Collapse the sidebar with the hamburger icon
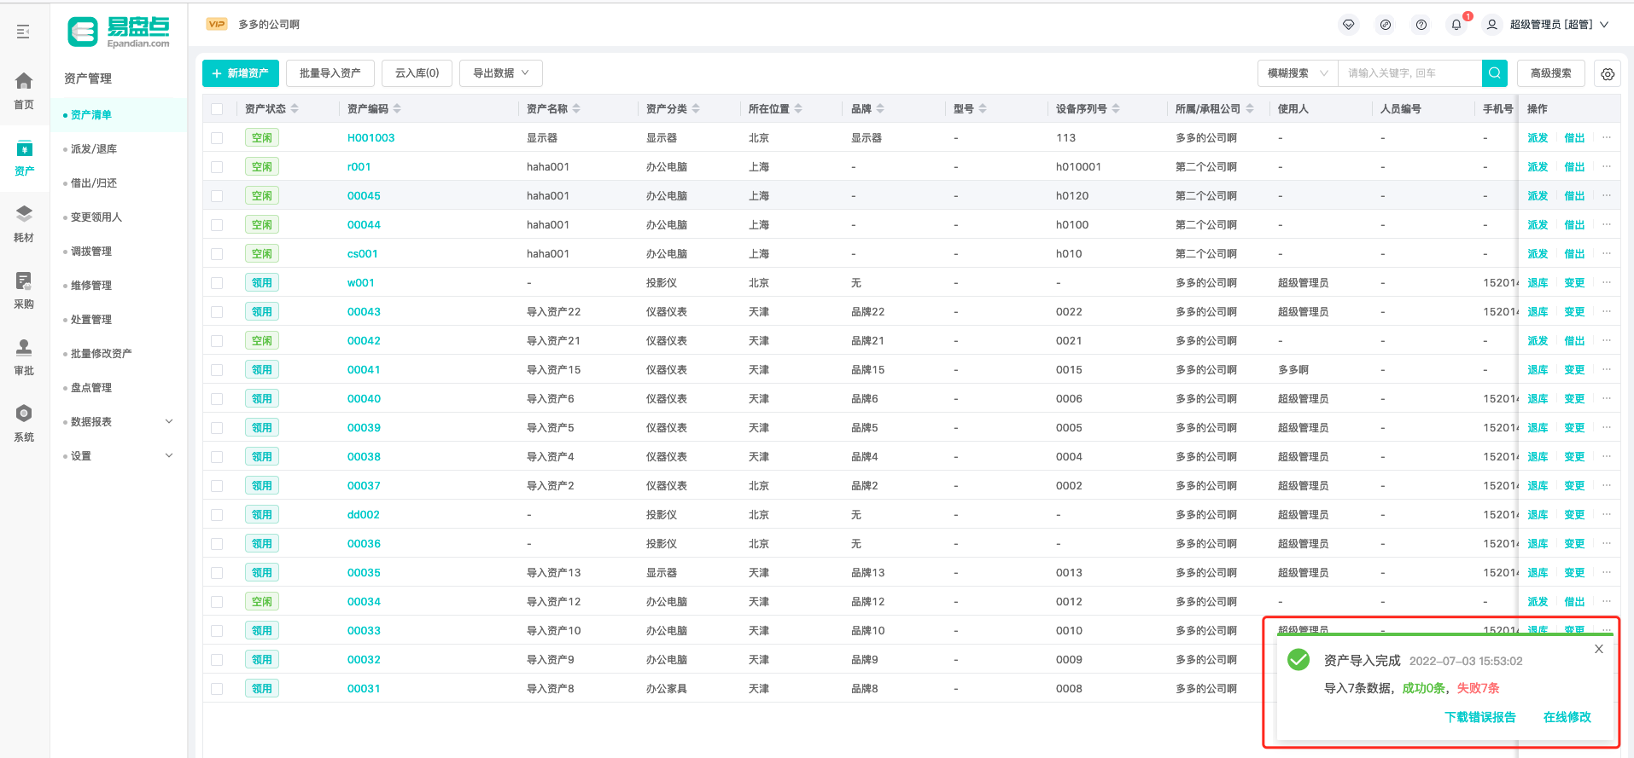This screenshot has width=1634, height=758. [x=23, y=32]
